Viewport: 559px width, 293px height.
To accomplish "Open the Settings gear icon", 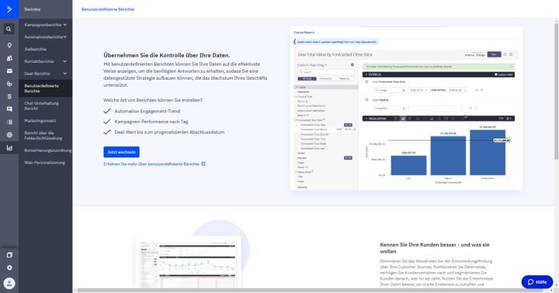I will point(9,267).
